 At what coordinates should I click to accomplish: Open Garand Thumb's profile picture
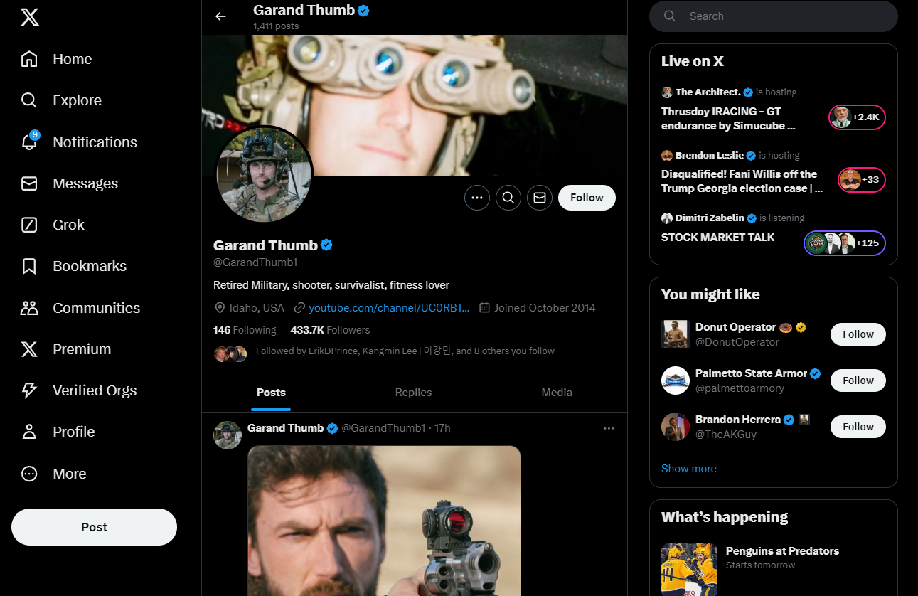[264, 175]
